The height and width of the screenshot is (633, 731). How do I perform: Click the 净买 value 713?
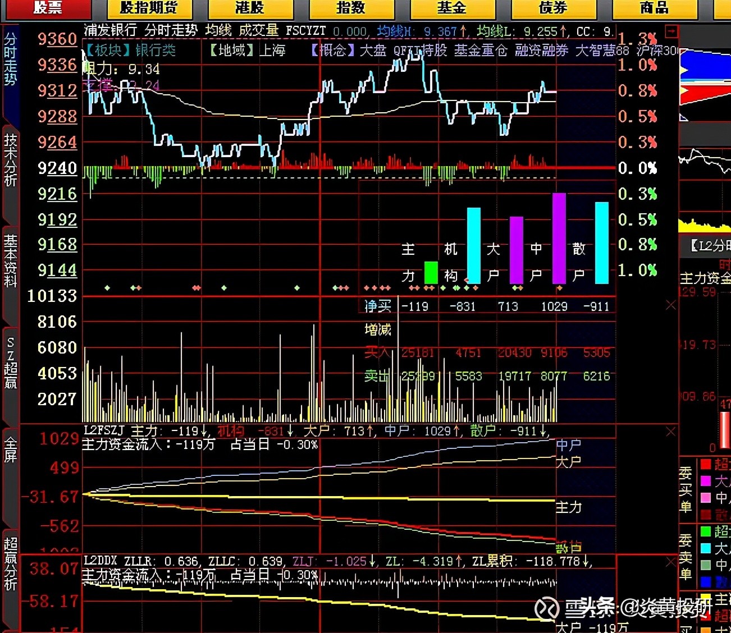coord(508,306)
